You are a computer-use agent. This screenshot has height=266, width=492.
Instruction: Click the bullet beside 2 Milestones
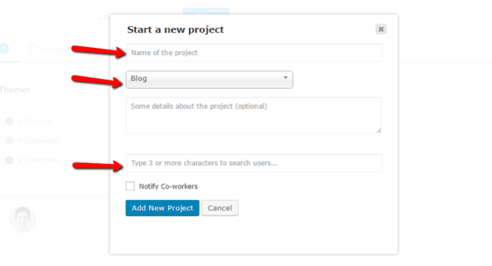coord(8,160)
